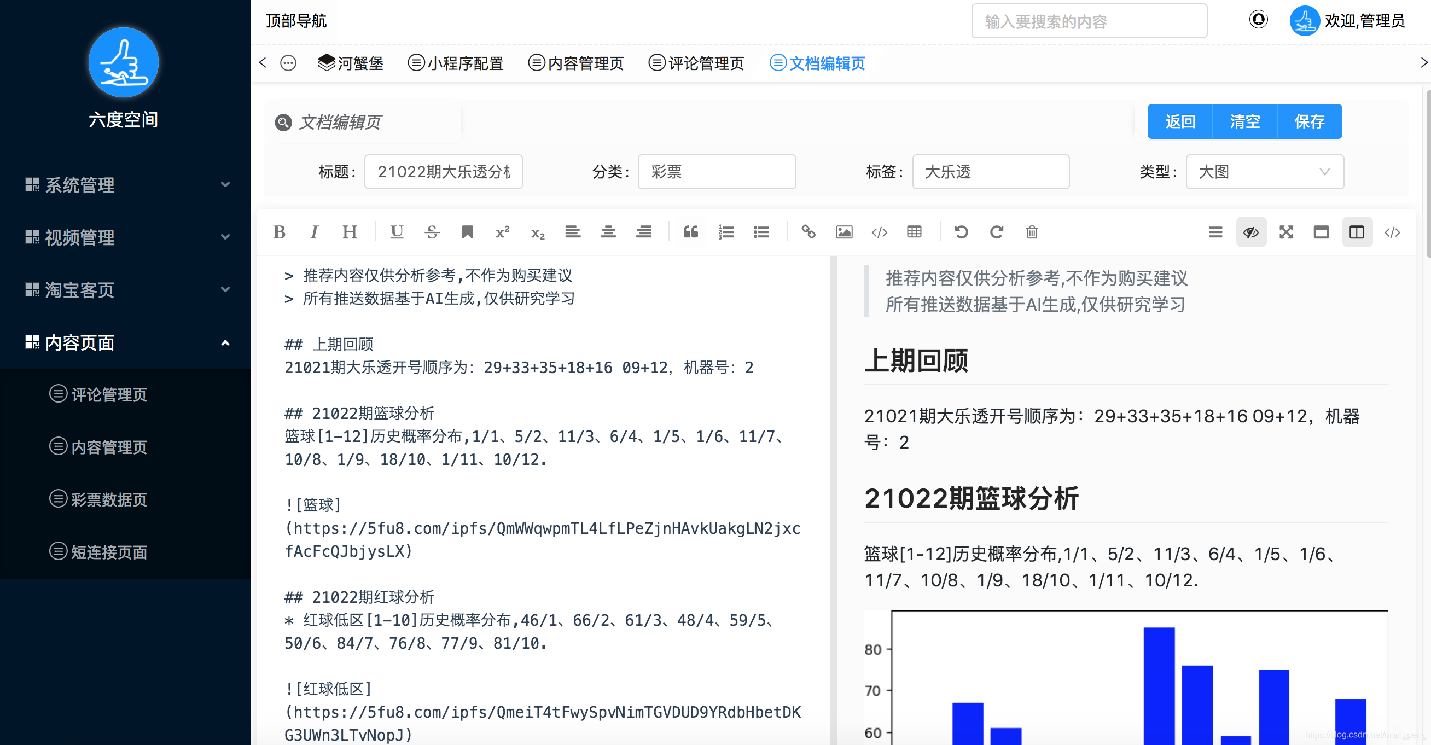
Task: Expand the 系统管理 menu
Action: pos(125,184)
